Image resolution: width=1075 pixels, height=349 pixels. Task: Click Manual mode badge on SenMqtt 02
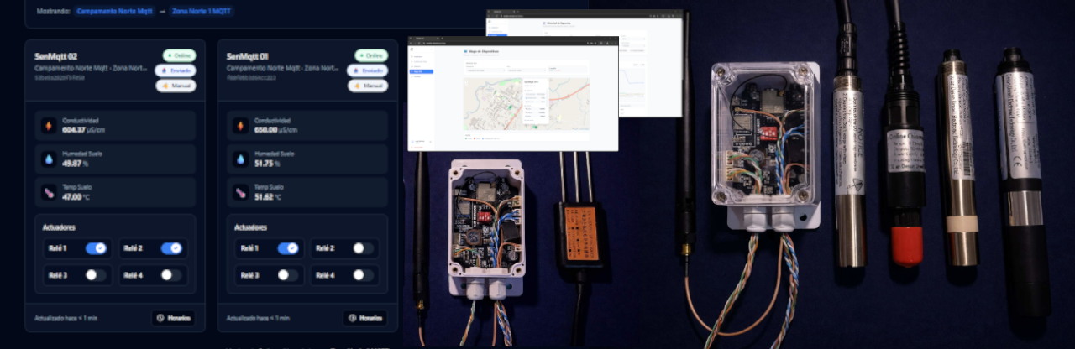point(176,86)
